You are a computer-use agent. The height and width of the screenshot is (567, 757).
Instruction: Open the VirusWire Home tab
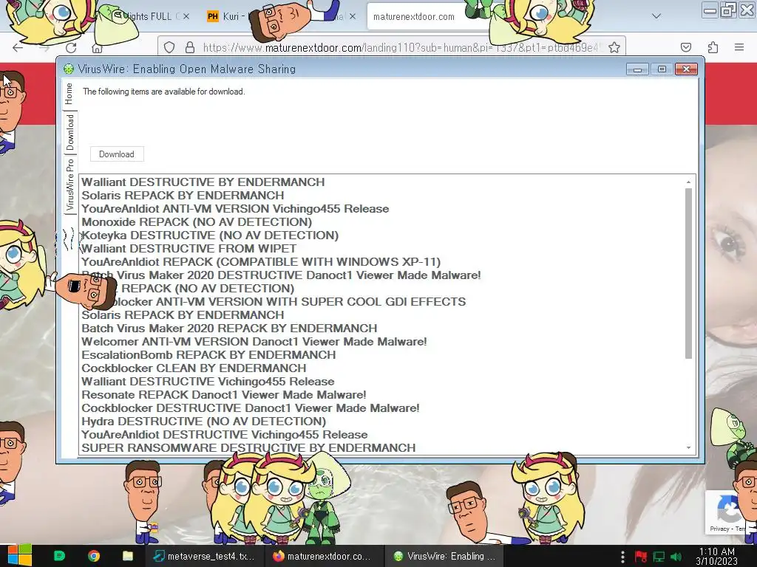(x=69, y=94)
